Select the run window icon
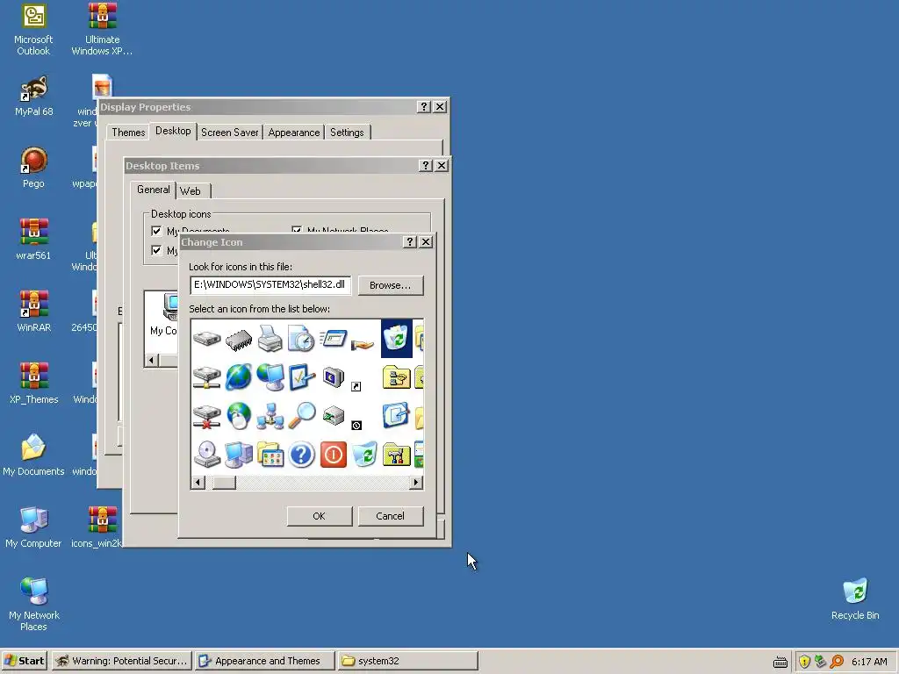This screenshot has width=899, height=674. (333, 338)
